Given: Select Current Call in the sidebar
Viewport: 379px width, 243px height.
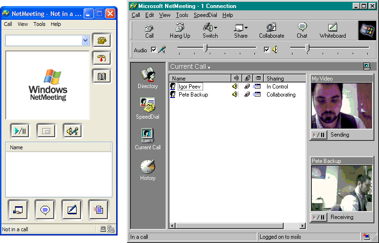Looking at the screenshot, I should (148, 139).
